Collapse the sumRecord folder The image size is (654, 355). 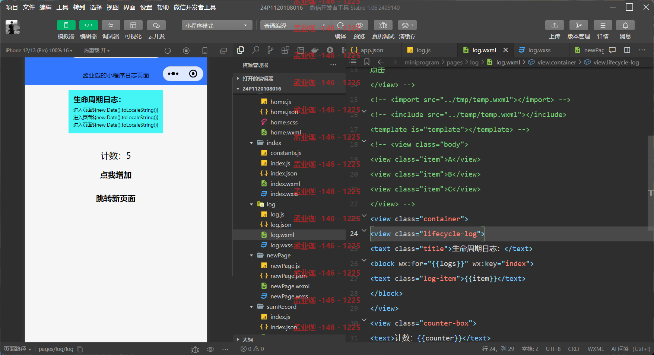point(289,307)
